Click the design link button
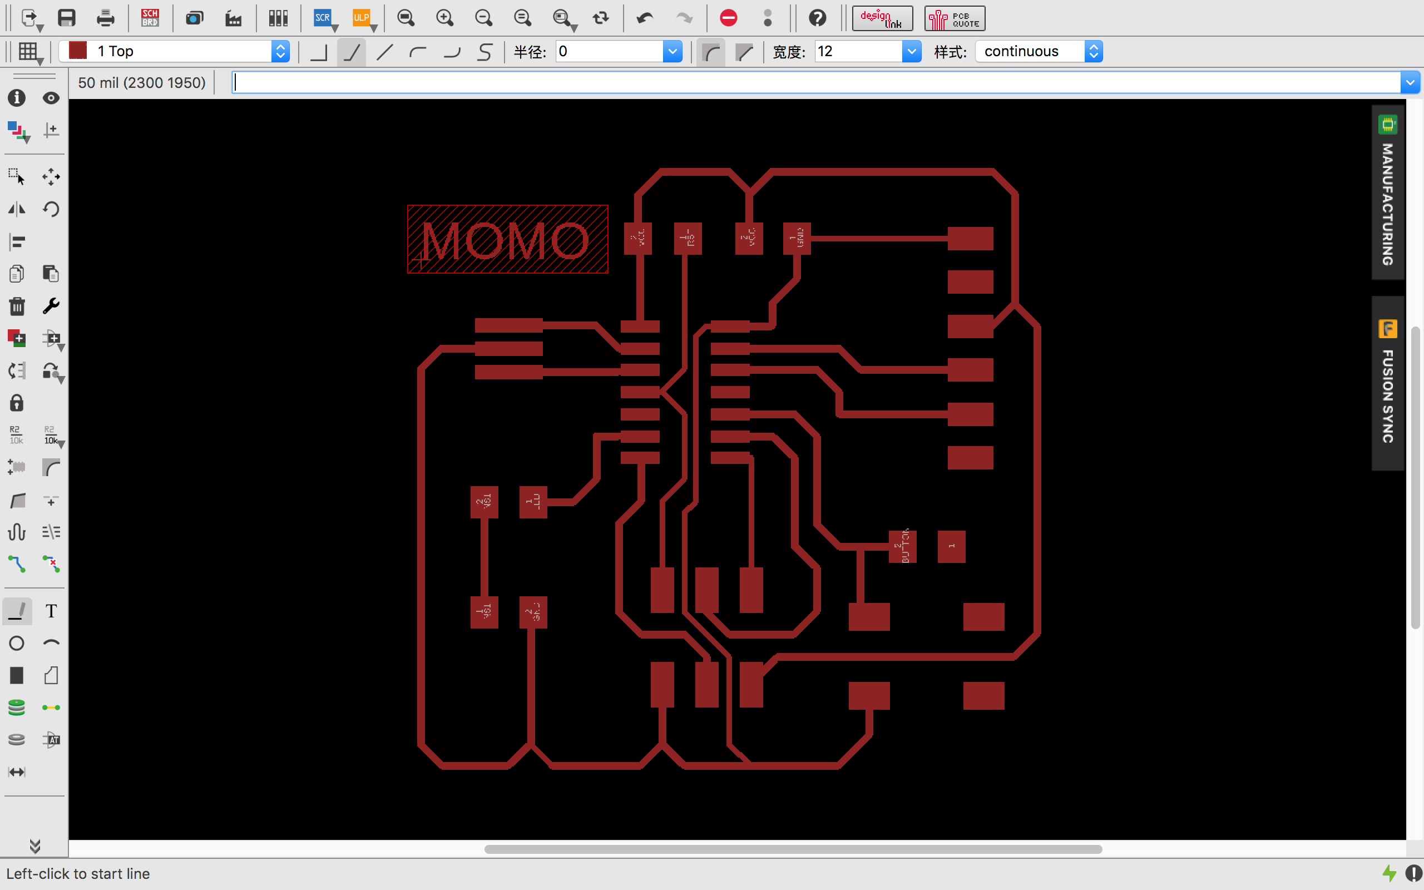The image size is (1424, 890). (x=882, y=19)
